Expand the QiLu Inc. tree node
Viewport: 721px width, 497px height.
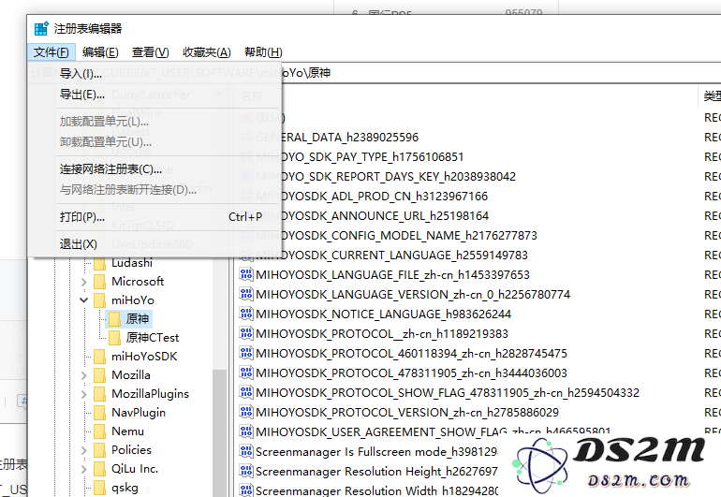point(83,469)
